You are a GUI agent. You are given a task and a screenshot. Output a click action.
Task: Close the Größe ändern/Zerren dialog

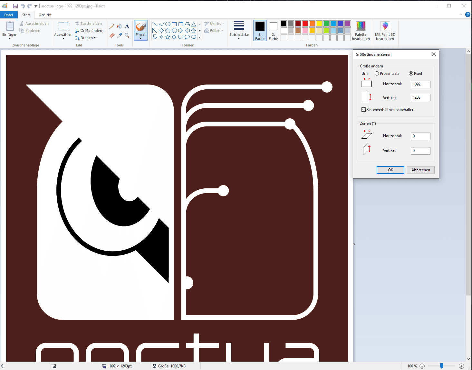(x=434, y=54)
